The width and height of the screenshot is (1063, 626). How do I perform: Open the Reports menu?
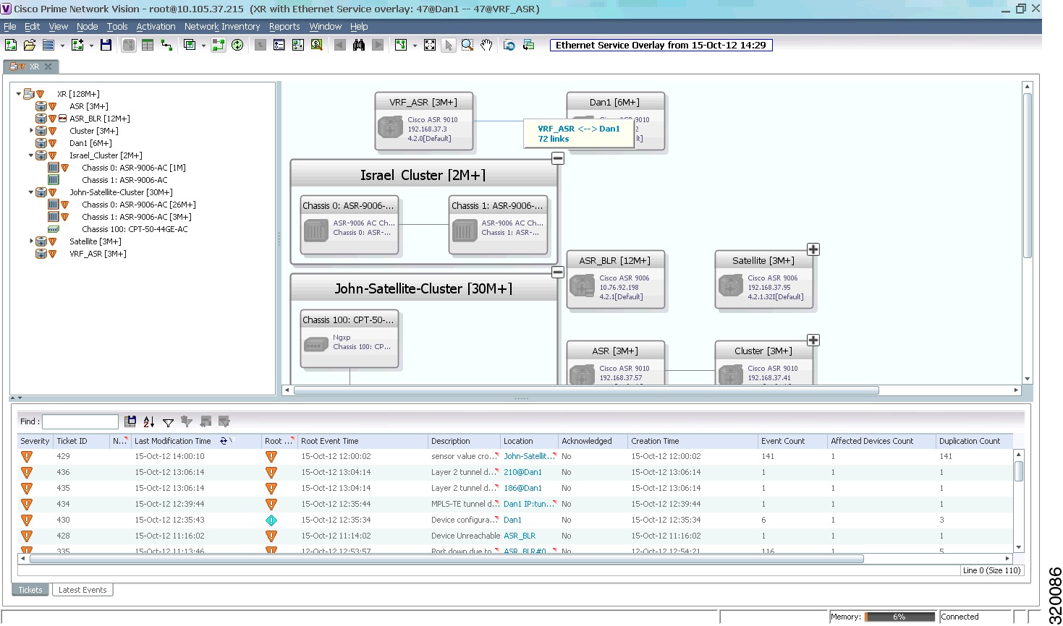(284, 27)
